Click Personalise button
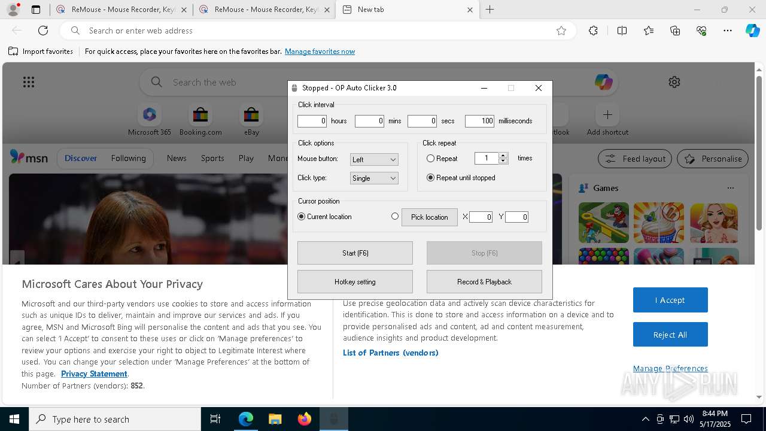 point(713,159)
